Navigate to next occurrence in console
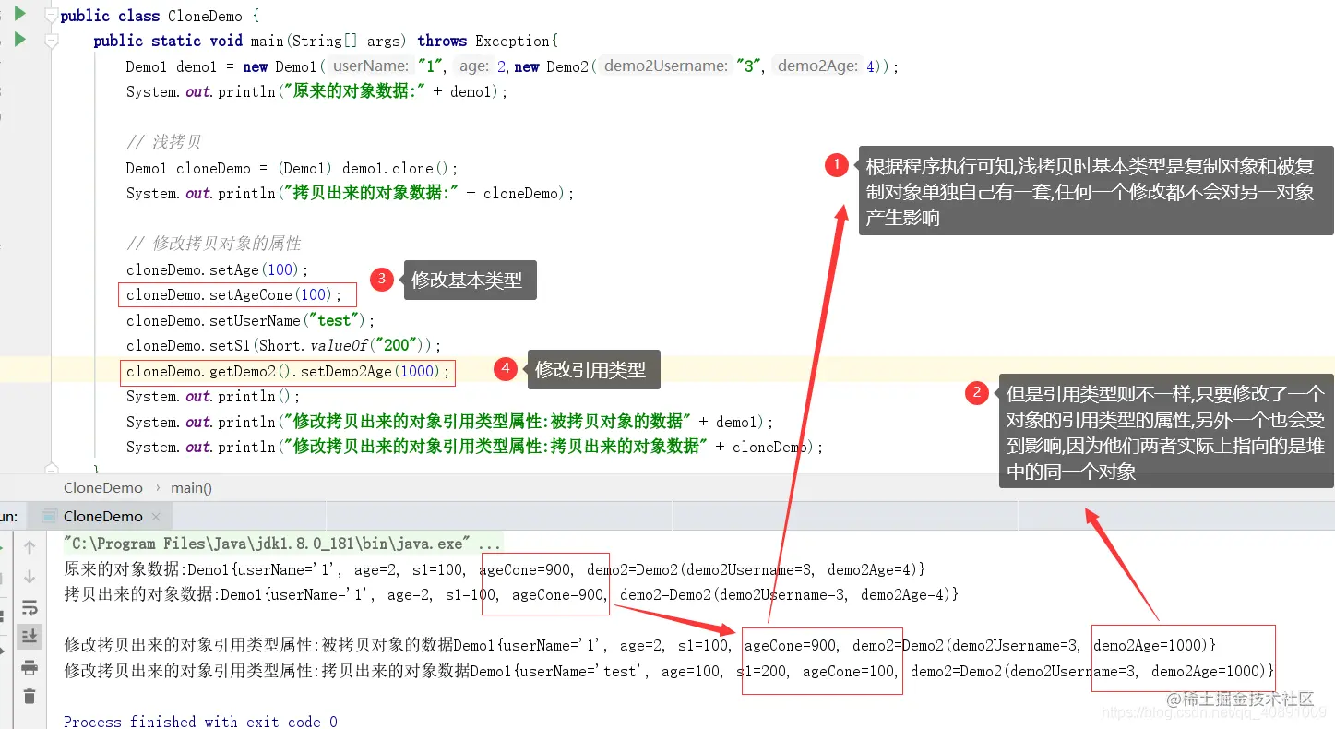 (30, 574)
